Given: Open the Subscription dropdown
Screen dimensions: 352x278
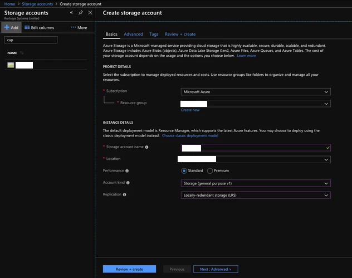Looking at the screenshot, I should coord(256,91).
